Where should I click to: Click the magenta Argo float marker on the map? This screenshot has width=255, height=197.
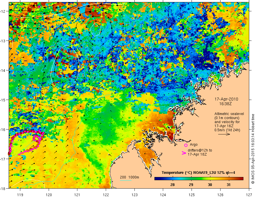pyautogui.click(x=39, y=7)
